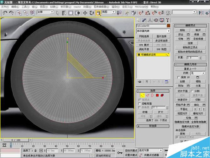Screen dimensions: 210x158
Task: Toggle the 保持 UV checkbox
Action: click(x=179, y=77)
